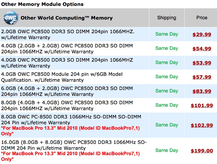Viewport: 217px width, 164px height.
Task: Click the Other Memory Module Options title
Action: 42,4
